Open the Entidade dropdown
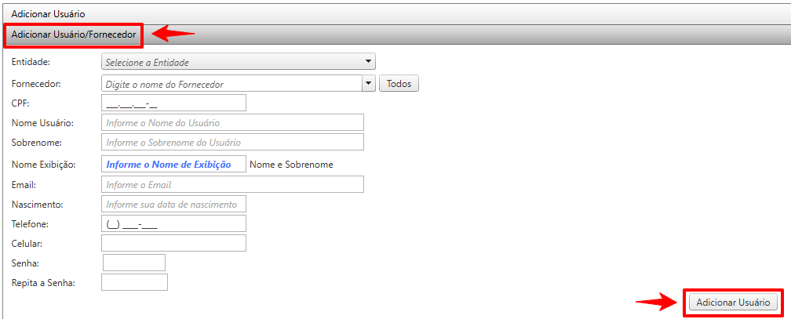Viewport: 791px width, 319px height. pyautogui.click(x=239, y=61)
